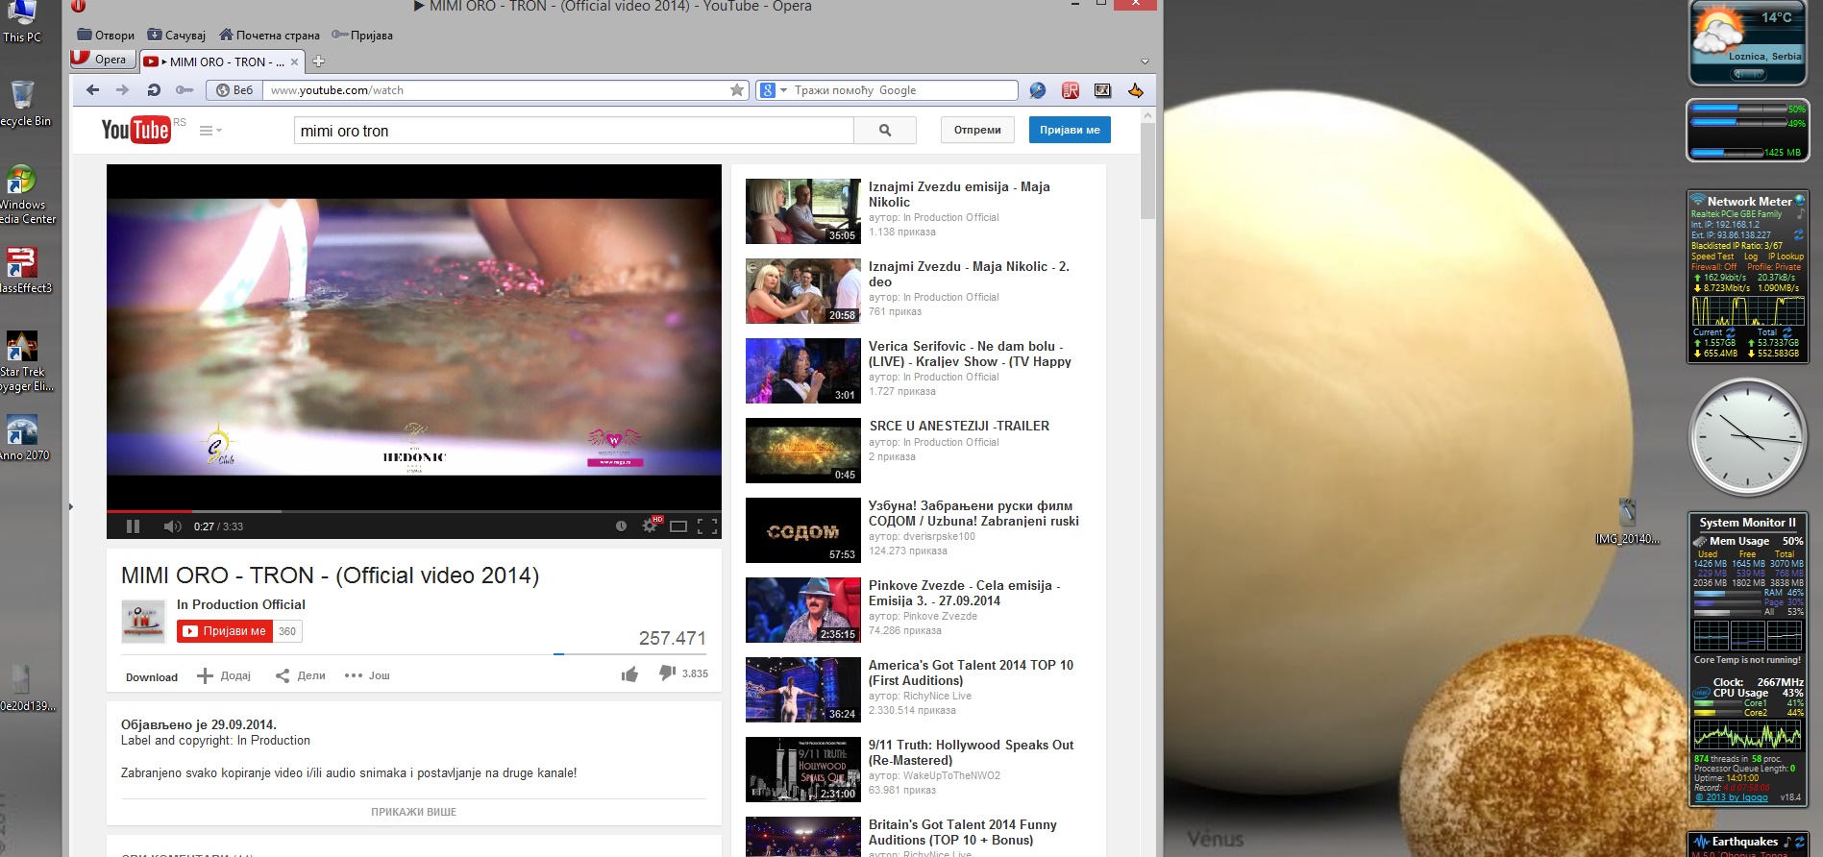
Task: Open Iznajmi Zvezdu emisija video thumbnail
Action: pos(803,211)
